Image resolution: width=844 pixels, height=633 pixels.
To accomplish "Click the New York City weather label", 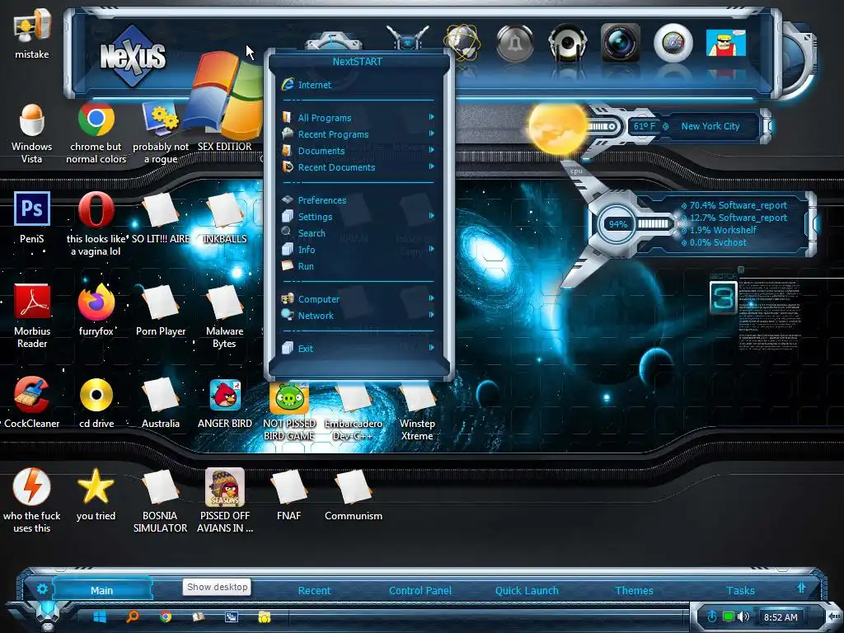I will (710, 126).
